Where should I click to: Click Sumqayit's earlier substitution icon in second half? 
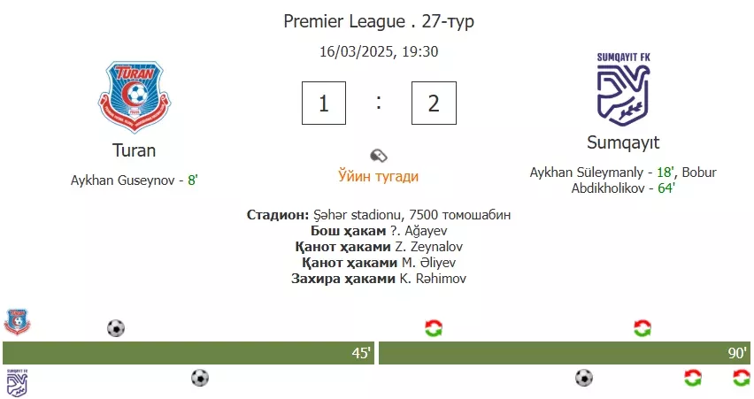(x=693, y=378)
